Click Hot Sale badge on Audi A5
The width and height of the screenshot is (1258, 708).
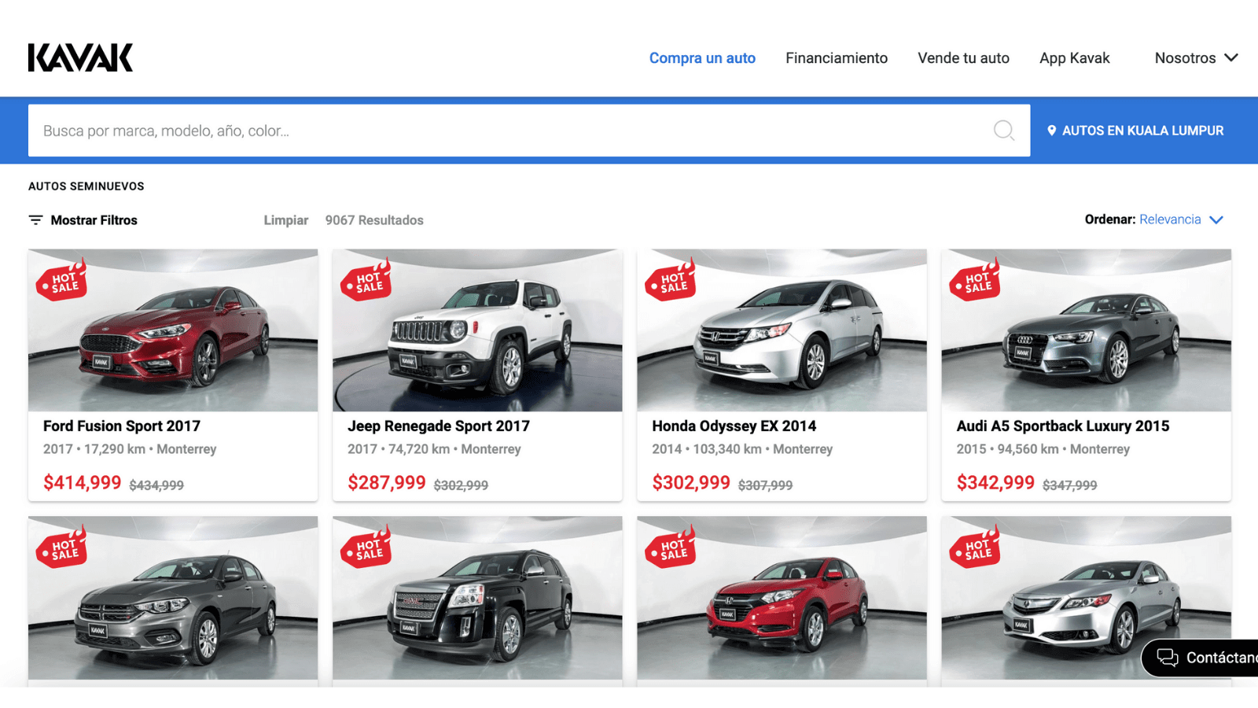(975, 279)
